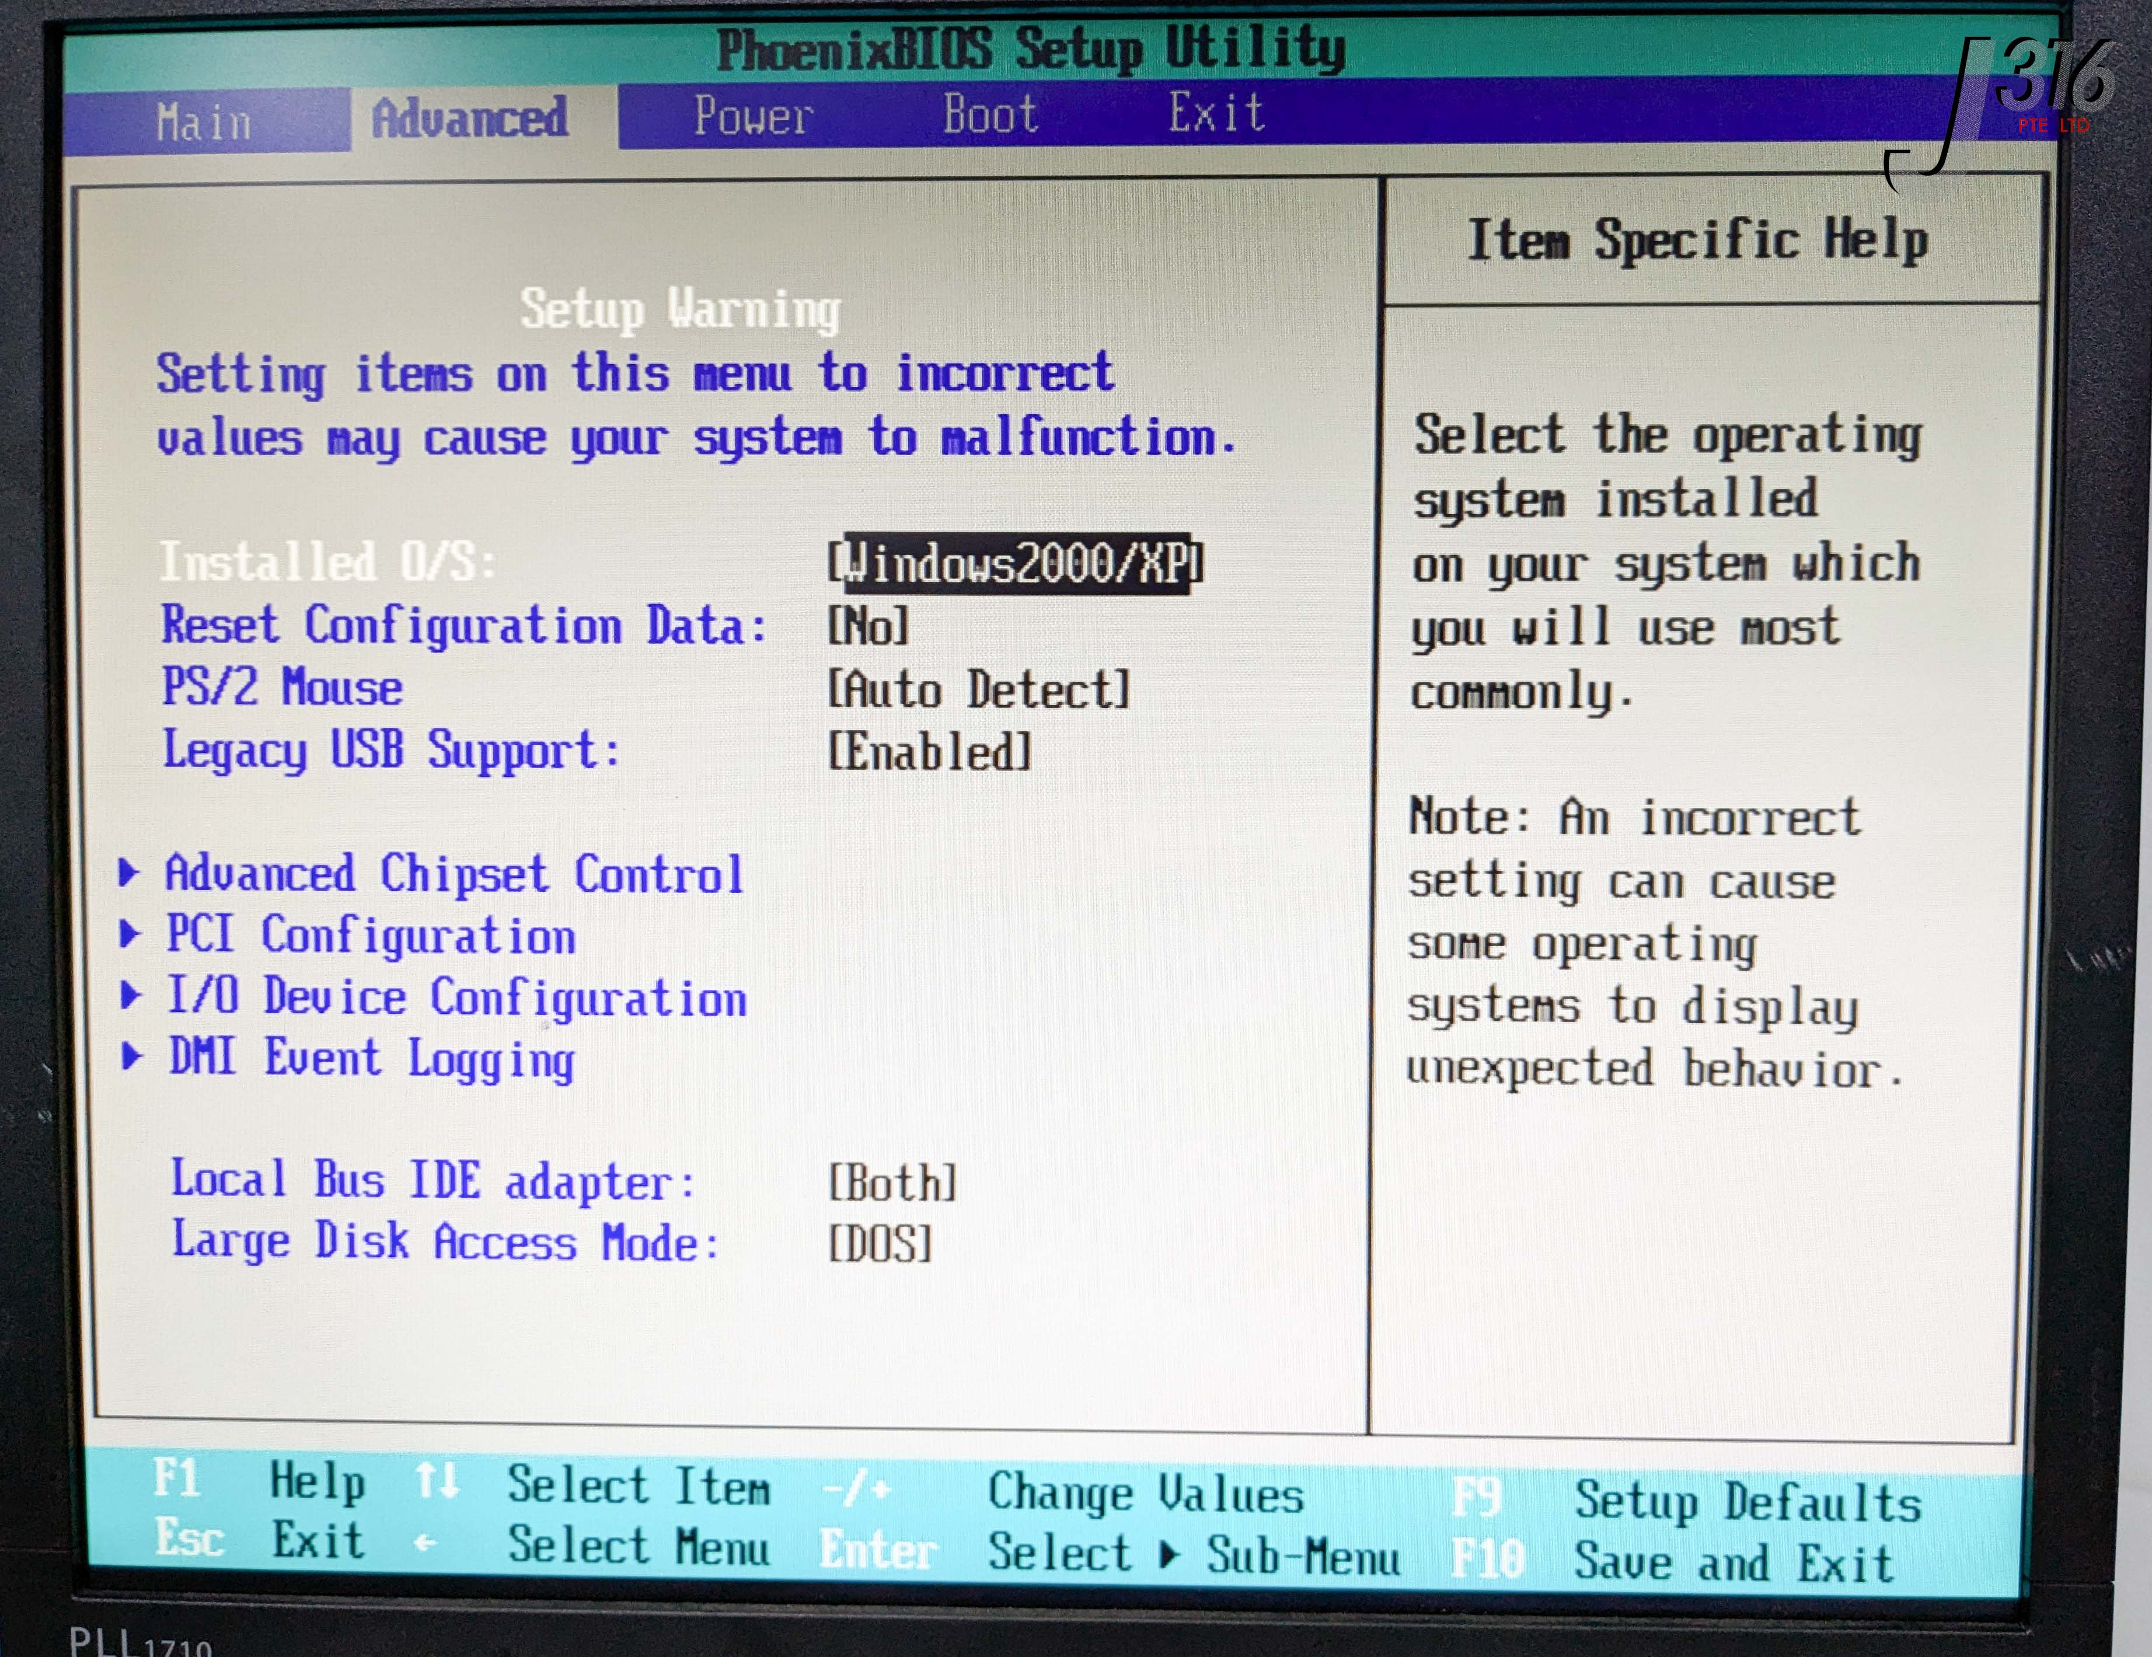Expand the DMI Event Logging arrow
The height and width of the screenshot is (1657, 2152).
tap(131, 1057)
